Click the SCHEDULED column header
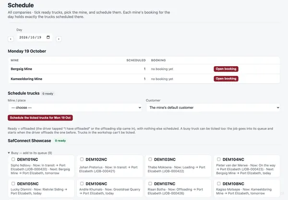288x200 pixels. (x=136, y=60)
